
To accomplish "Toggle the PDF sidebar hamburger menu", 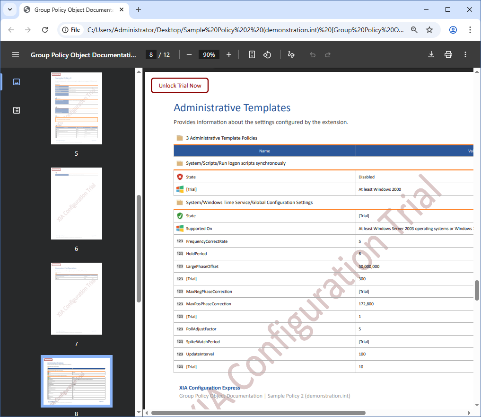I will (16, 54).
